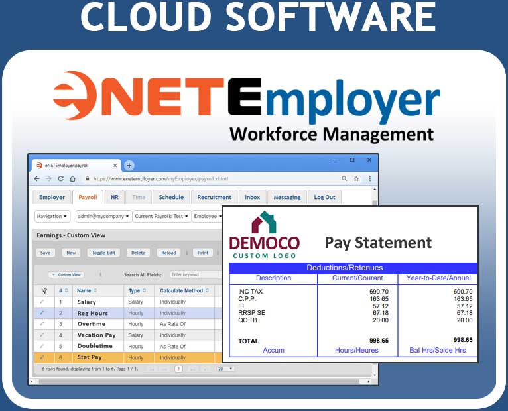Image resolution: width=508 pixels, height=411 pixels.
Task: Click the eNETEmployer favicon on browser tab
Action: (39, 166)
